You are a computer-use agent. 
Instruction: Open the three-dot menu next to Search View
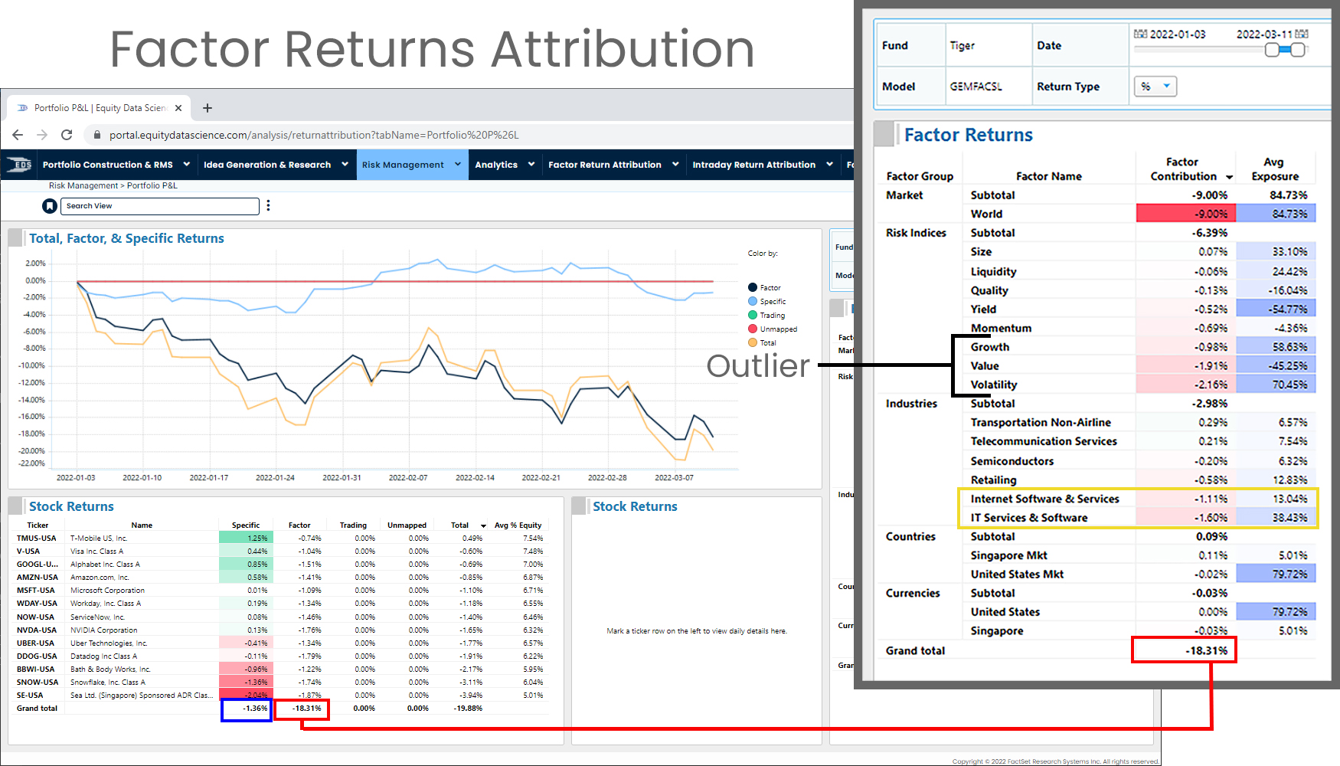[x=268, y=206]
